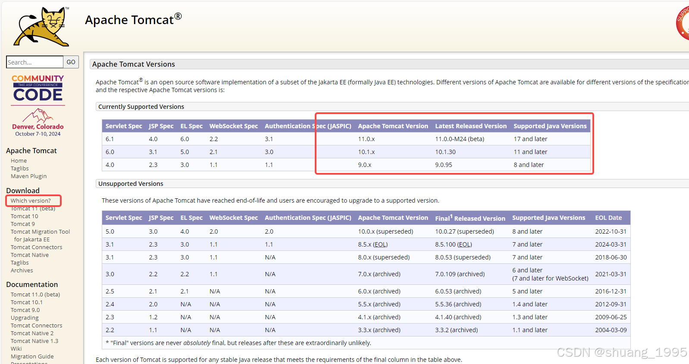
Task: Click the 3.3.2 (archived) cell
Action: click(x=456, y=330)
